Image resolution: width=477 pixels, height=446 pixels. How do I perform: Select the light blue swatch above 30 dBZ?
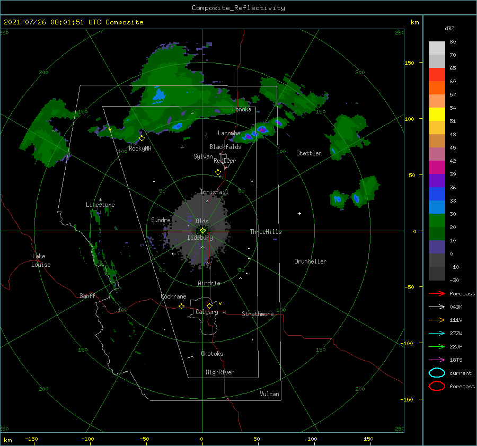(437, 207)
